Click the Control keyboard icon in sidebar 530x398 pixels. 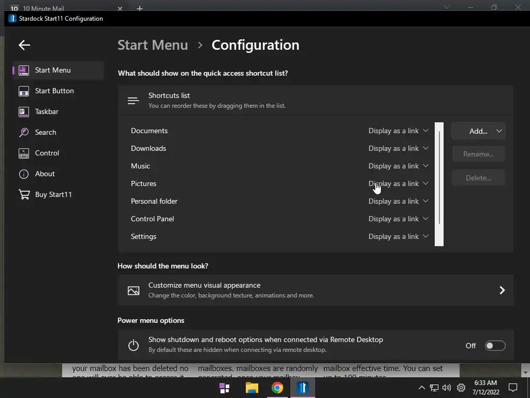24,153
